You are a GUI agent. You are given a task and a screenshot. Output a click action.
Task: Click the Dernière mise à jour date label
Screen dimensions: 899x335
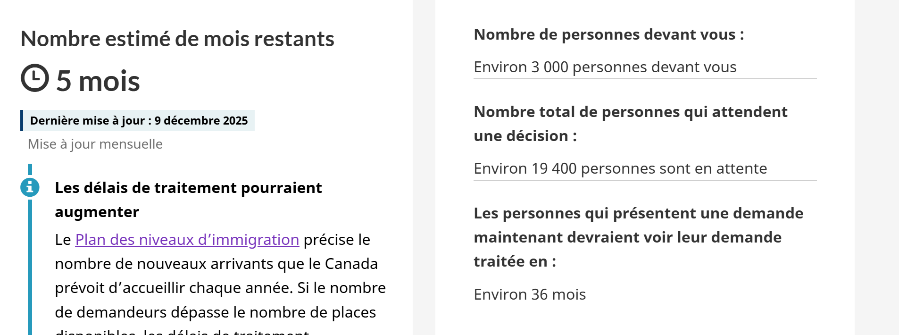(x=139, y=121)
